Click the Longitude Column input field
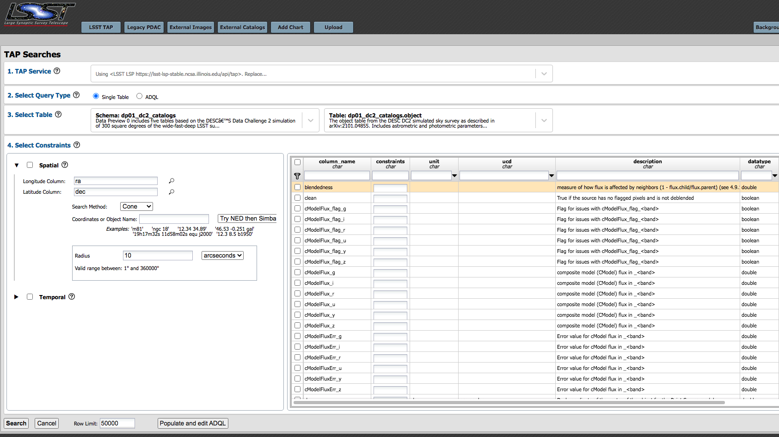 coord(116,181)
